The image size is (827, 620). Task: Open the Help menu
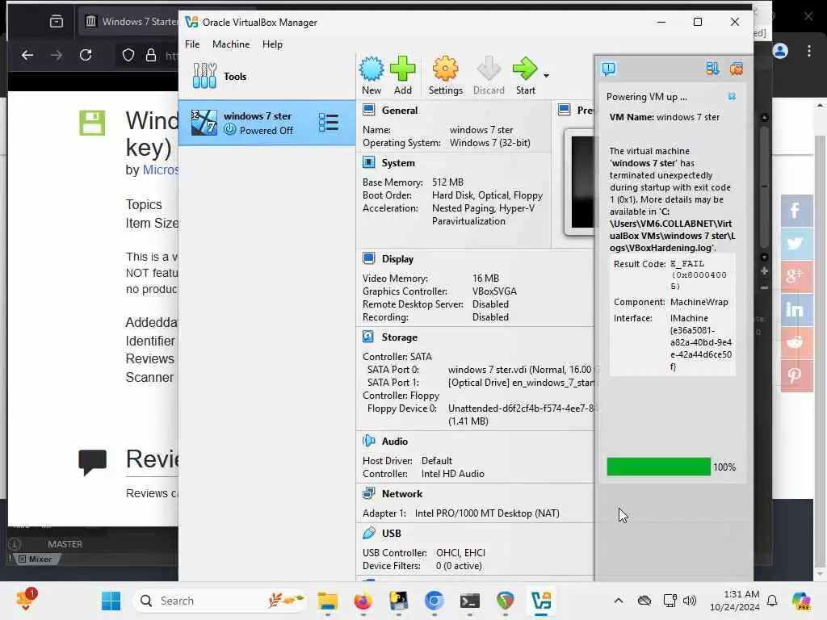pyautogui.click(x=272, y=44)
